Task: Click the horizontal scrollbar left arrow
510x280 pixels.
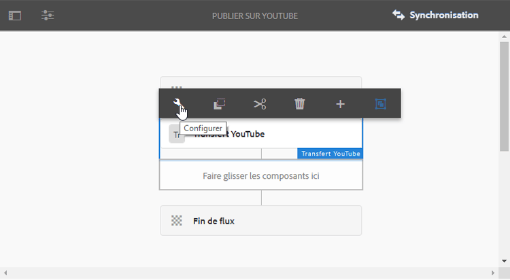Action: point(5,273)
